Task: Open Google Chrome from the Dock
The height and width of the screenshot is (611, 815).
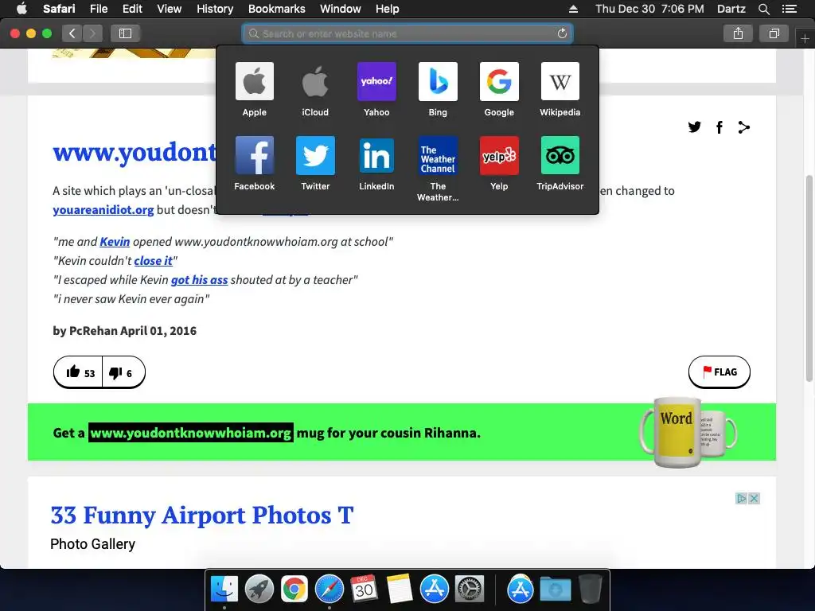Action: pyautogui.click(x=294, y=589)
